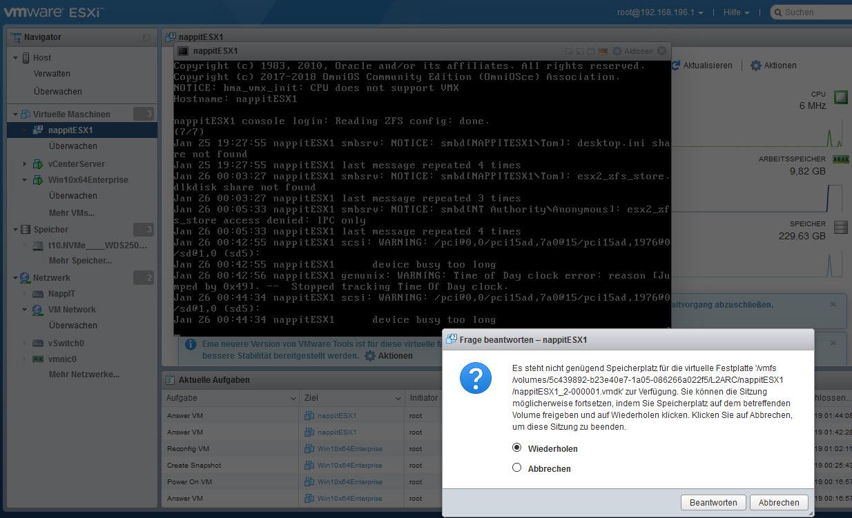Viewport: 852px width, 518px height.
Task: Click the info icon in VMware Tools notice
Action: click(x=190, y=344)
